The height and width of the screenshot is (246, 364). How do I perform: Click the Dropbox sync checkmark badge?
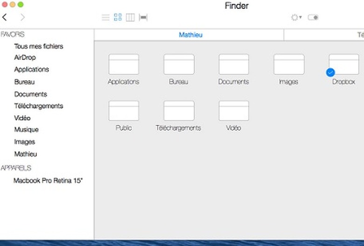(330, 73)
